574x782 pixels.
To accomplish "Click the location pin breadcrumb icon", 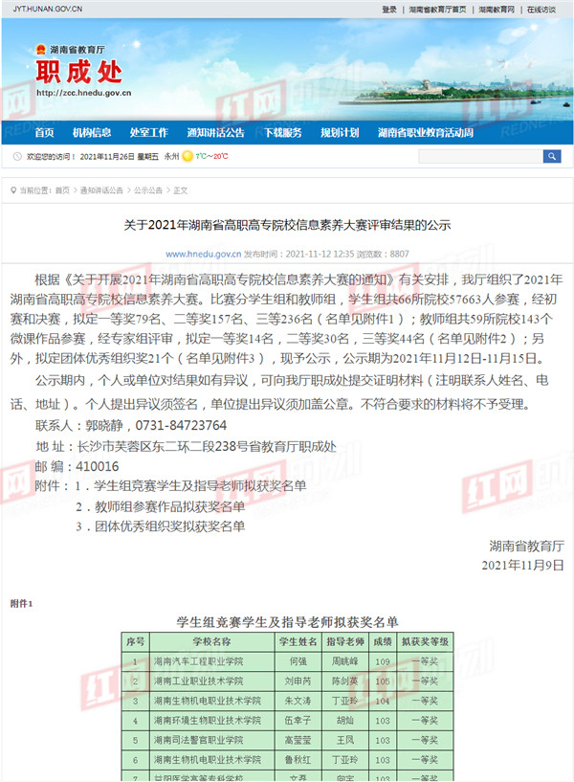I will tap(13, 190).
